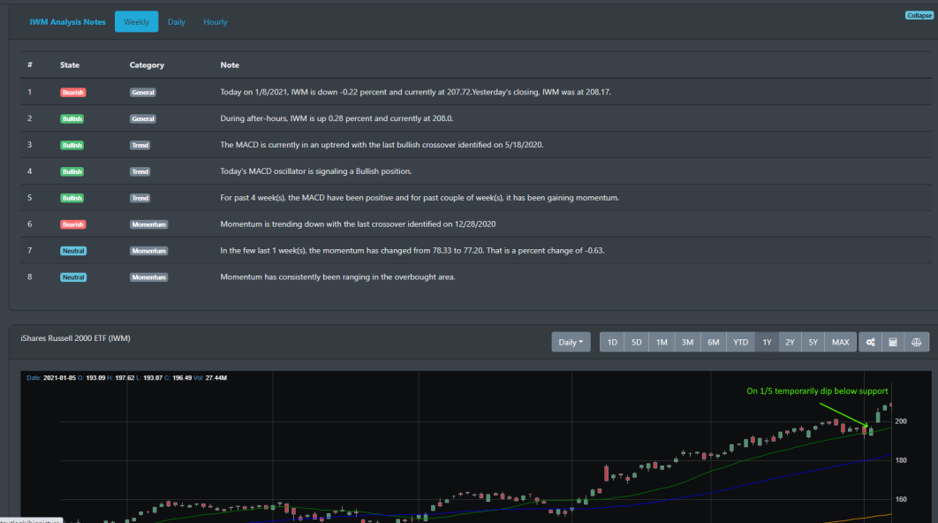Viewport: 938px width, 523px height.
Task: Switch to the Weekly tab
Action: click(x=136, y=21)
